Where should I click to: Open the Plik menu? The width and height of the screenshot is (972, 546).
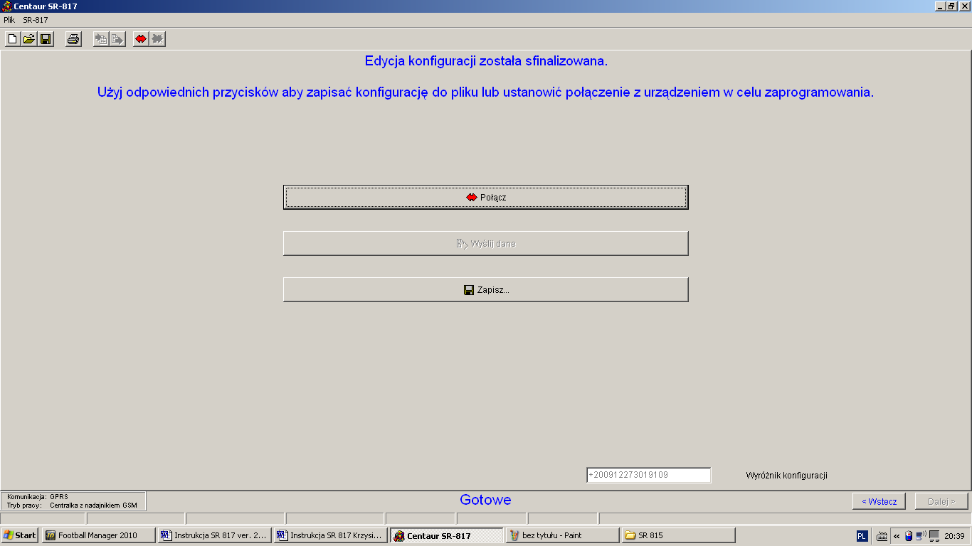click(9, 20)
